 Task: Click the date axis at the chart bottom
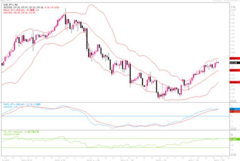pos(114,159)
